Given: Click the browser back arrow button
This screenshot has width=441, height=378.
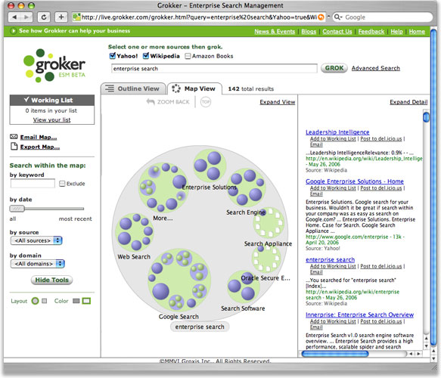Looking at the screenshot, I should (x=14, y=17).
